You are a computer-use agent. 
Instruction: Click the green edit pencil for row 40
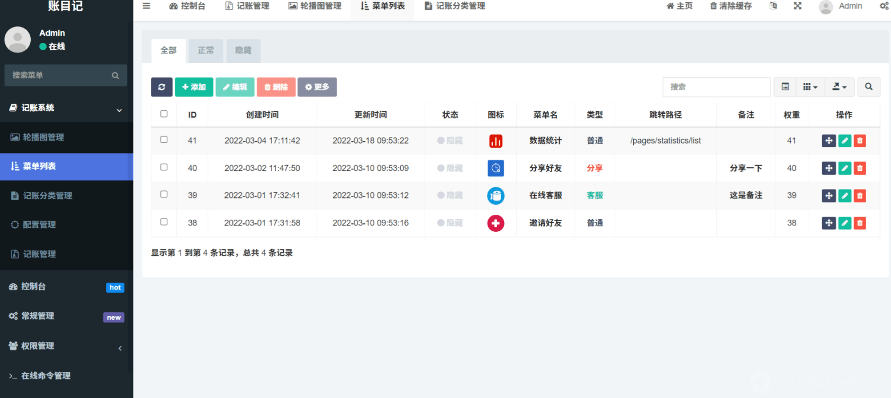point(844,168)
